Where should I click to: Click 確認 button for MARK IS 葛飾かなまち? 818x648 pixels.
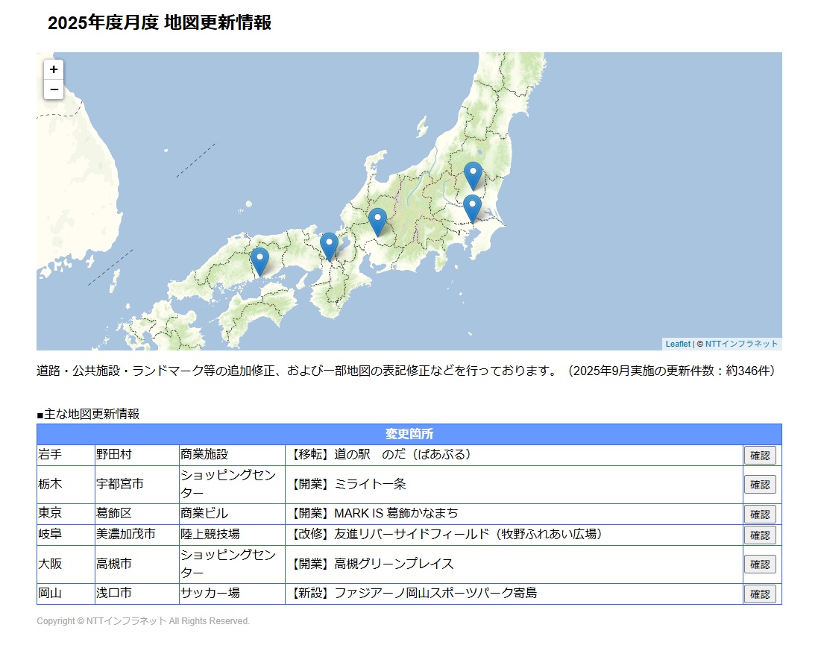click(x=760, y=515)
